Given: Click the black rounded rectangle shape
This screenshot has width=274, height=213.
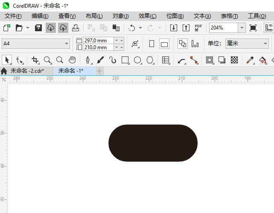Looking at the screenshot, I should (x=153, y=143).
